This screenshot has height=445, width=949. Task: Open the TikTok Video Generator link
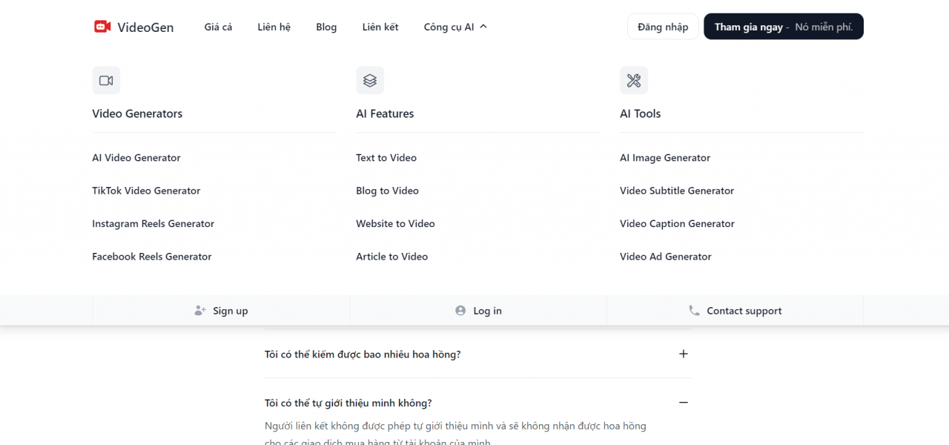tap(146, 191)
